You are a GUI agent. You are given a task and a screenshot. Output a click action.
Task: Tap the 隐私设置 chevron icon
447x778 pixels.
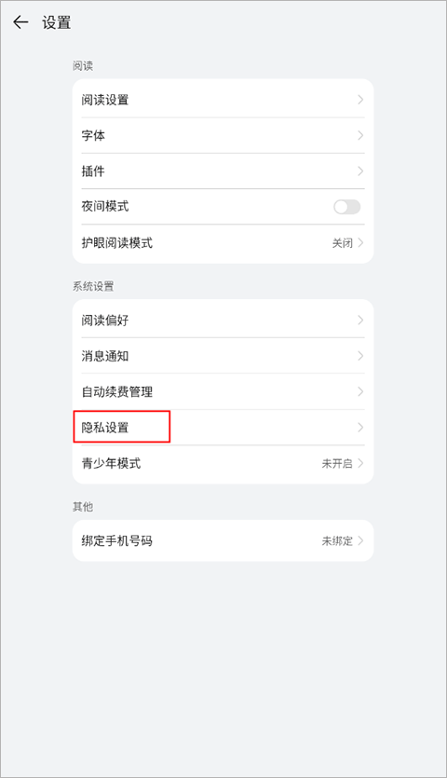point(360,428)
